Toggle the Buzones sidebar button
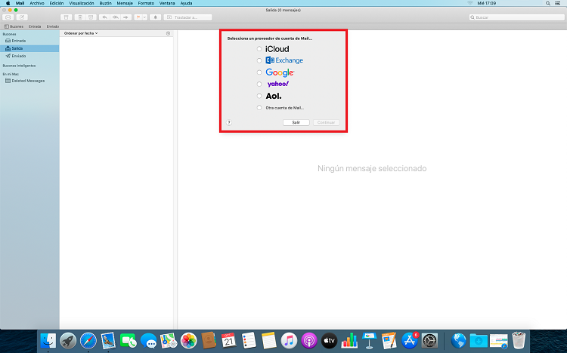567x353 pixels. [x=14, y=26]
